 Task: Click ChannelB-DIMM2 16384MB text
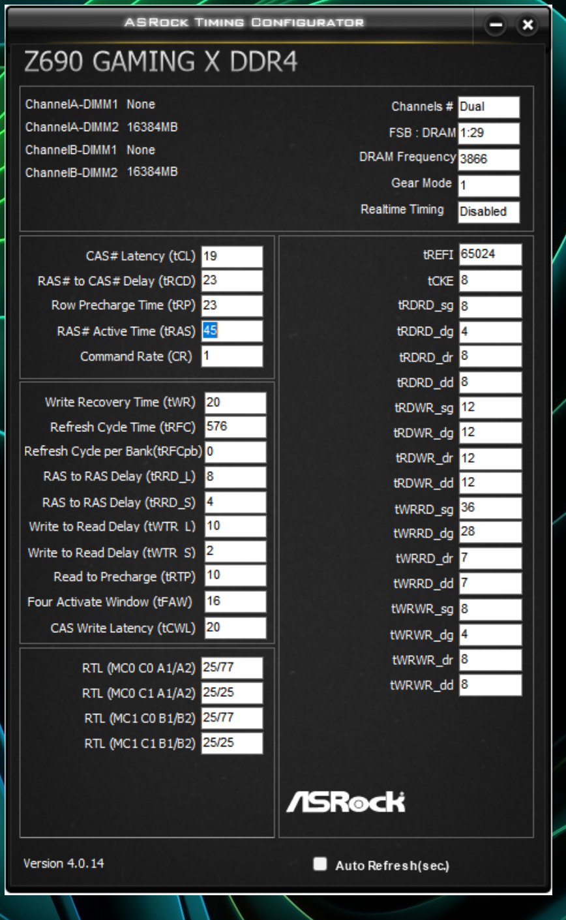[102, 173]
